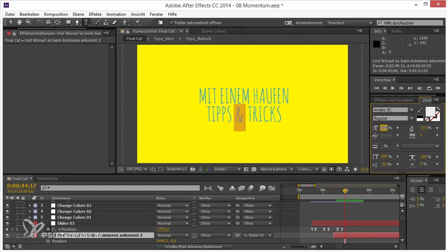Select the Zoom magnifier tool
This screenshot has height=252, width=448.
coord(28,22)
